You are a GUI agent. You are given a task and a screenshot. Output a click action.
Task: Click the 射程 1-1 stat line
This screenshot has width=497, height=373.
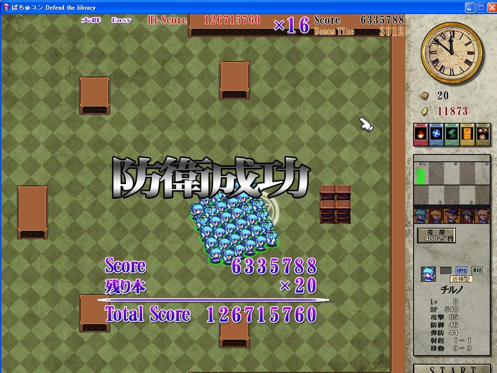(x=451, y=340)
